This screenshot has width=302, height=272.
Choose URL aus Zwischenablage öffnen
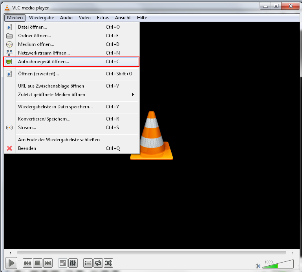point(71,86)
